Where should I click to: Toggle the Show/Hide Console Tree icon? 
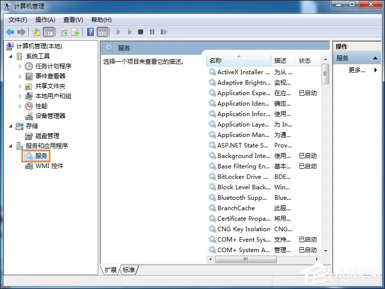(x=48, y=32)
